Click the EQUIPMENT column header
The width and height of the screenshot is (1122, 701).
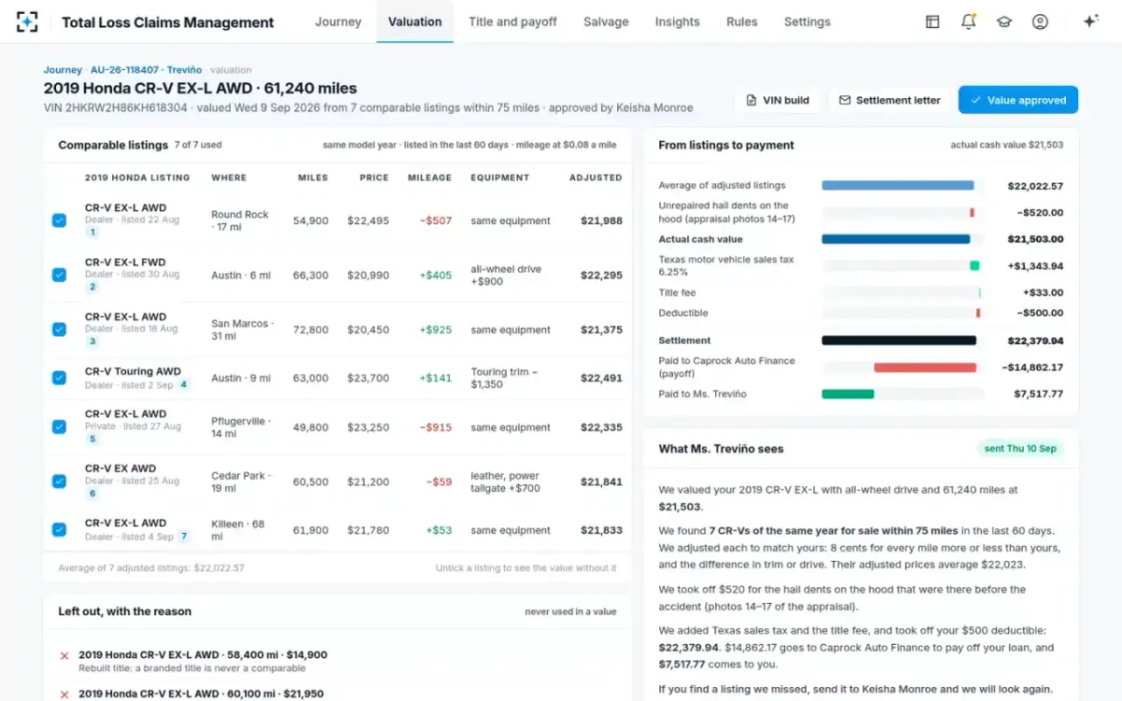click(500, 178)
